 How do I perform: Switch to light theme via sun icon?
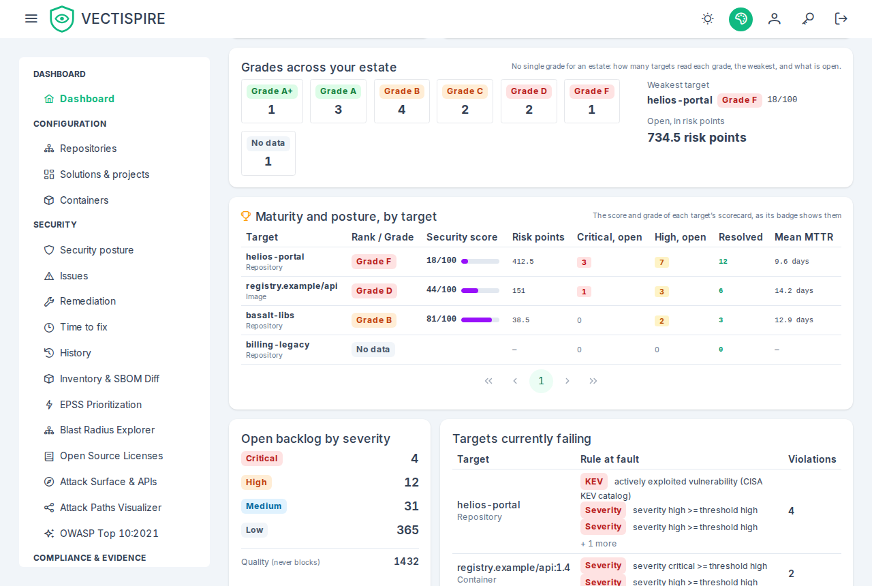coord(708,18)
